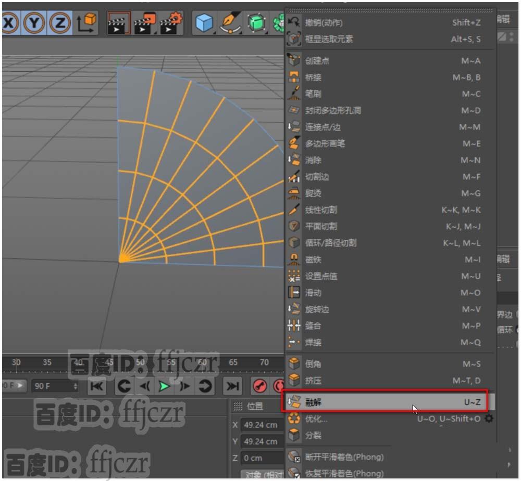
Task: Click the render view clapperboard icon
Action: click(x=118, y=22)
